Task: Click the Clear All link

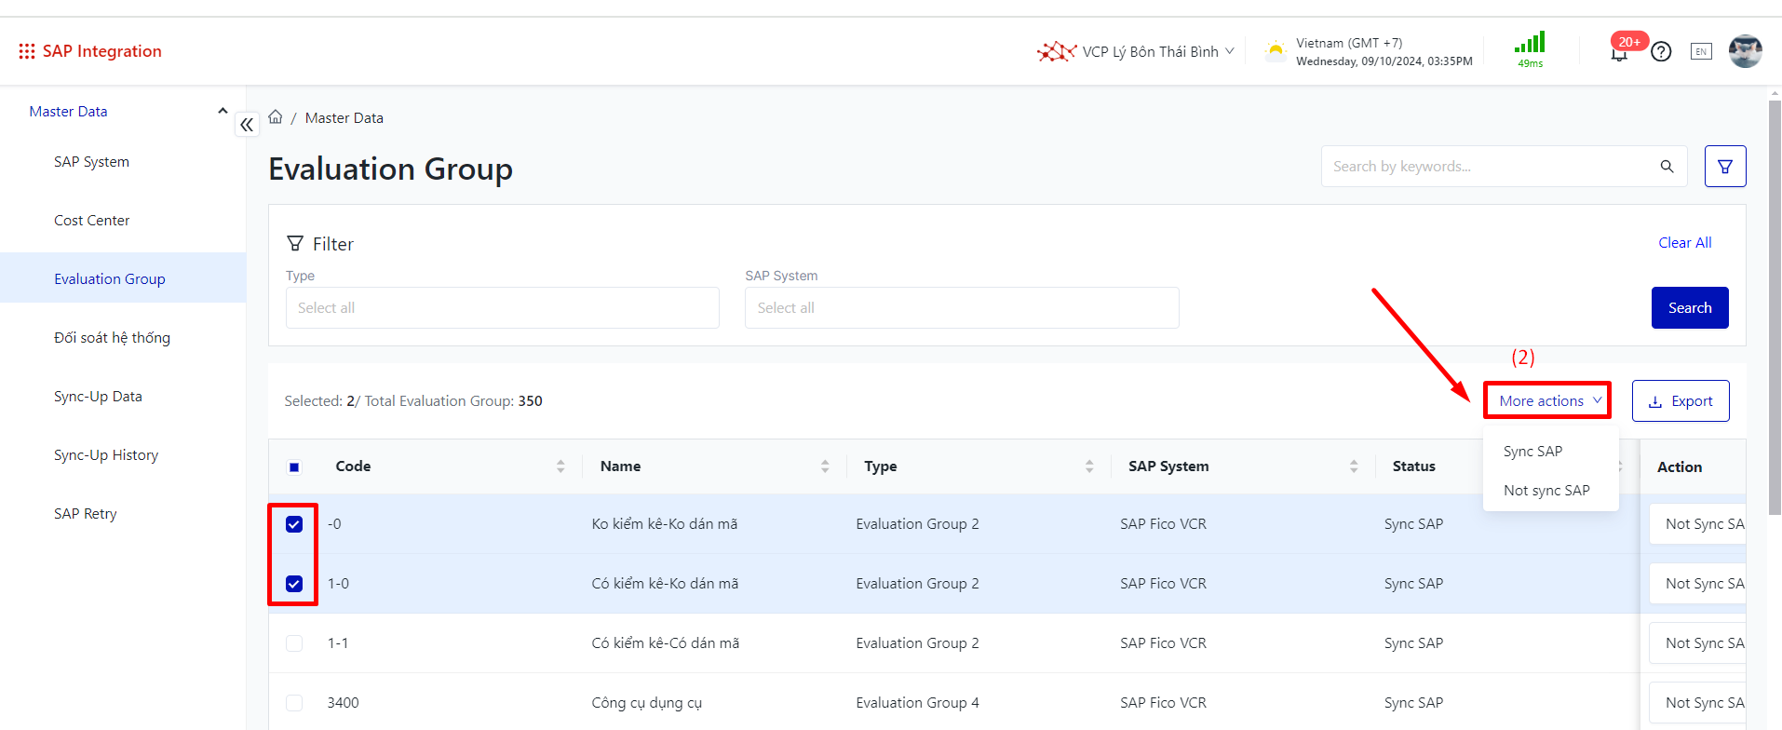Action: [1684, 243]
